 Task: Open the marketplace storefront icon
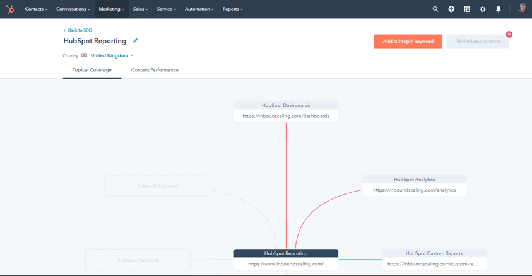pyautogui.click(x=467, y=9)
